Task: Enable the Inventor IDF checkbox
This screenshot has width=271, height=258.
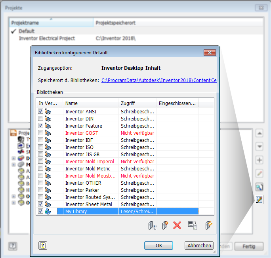Action: pyautogui.click(x=41, y=140)
